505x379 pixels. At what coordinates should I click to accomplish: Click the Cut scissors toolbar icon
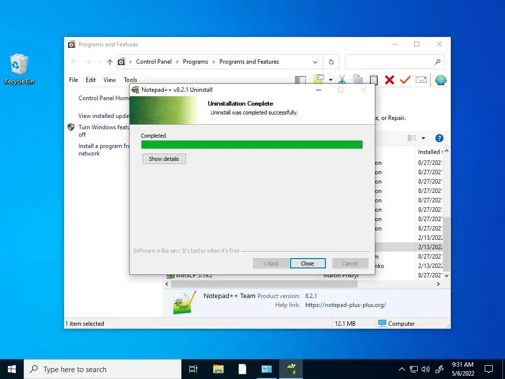coord(342,79)
